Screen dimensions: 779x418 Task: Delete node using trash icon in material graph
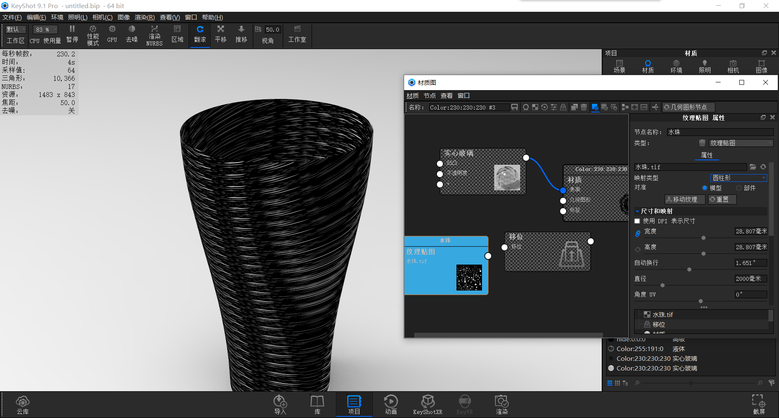coord(584,107)
